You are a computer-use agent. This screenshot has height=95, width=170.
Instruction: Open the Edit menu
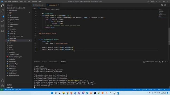point(10,2)
